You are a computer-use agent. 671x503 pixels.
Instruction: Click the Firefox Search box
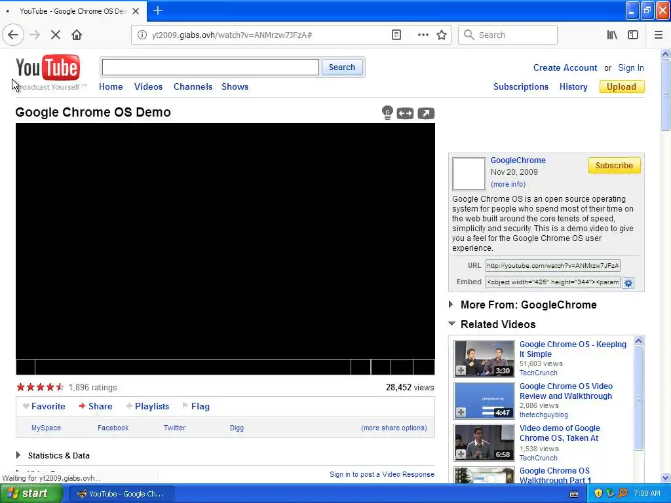508,35
